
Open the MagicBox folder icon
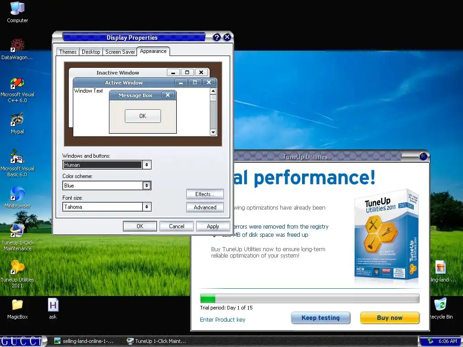pos(17,309)
